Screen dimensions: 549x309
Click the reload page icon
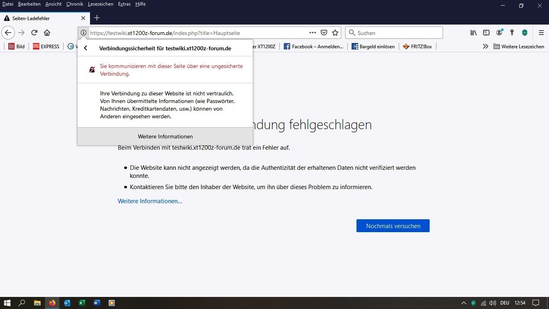(x=34, y=33)
